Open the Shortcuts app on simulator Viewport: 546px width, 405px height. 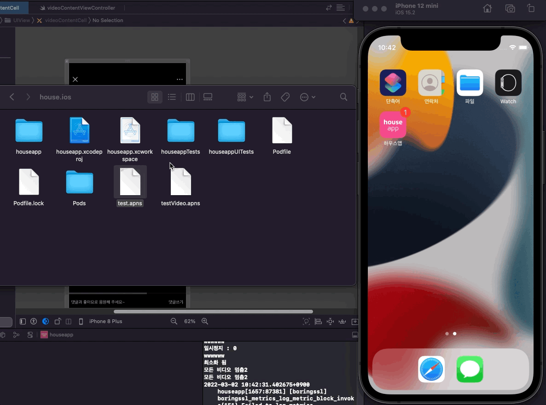click(393, 83)
